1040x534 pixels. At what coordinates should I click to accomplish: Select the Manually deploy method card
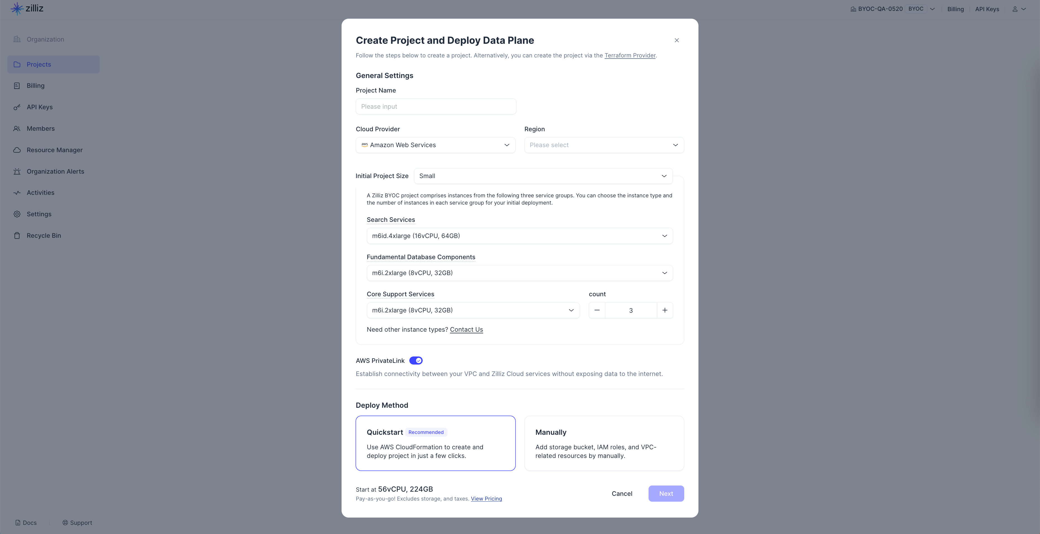coord(604,443)
